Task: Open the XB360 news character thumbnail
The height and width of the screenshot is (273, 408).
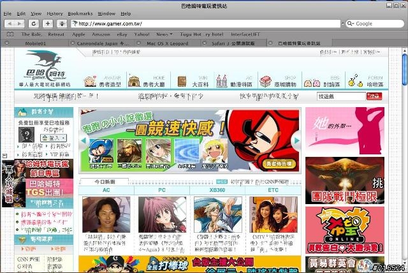Action: point(218,215)
